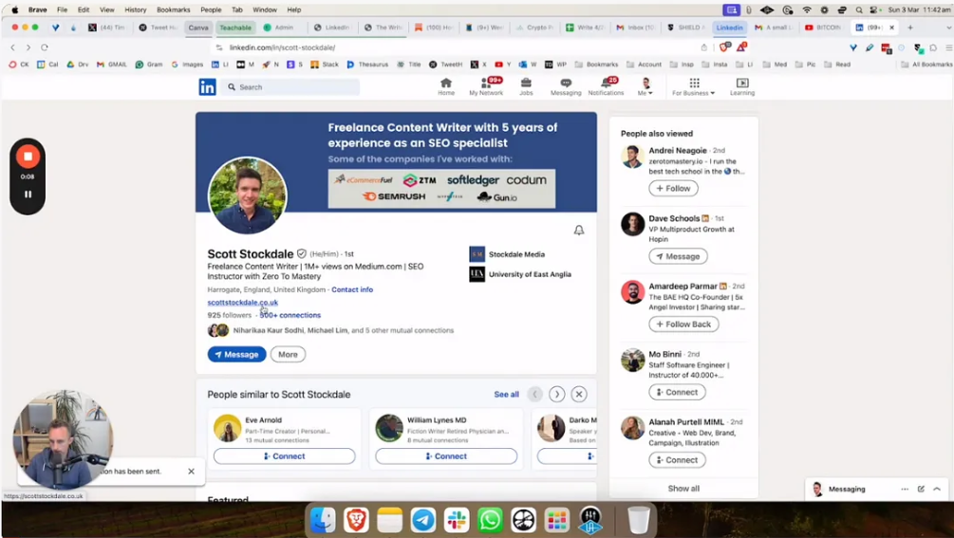Viewport: 954px width, 538px height.
Task: Open the Contact info link
Action: click(x=352, y=289)
